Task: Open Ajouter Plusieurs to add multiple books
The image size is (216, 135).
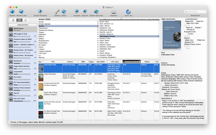Action: click(40, 12)
